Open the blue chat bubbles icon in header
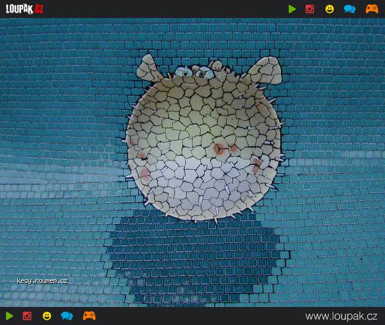Screen dimensions: 385x325 pyautogui.click(x=350, y=9)
